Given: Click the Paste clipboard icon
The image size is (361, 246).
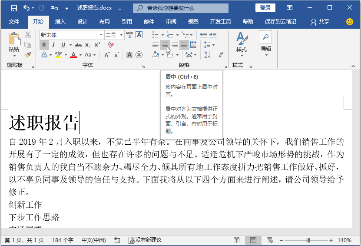Looking at the screenshot, I should (x=14, y=39).
